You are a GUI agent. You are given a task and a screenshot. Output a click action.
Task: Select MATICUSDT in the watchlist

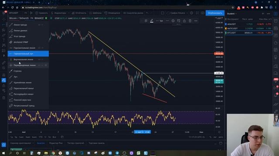[x=248, y=29]
